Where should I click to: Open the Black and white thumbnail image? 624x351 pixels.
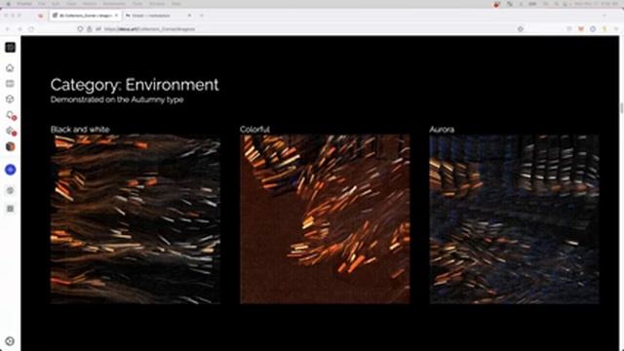pos(136,218)
